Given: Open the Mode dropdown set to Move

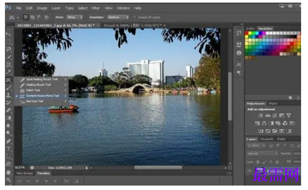Looking at the screenshot, I should click(x=75, y=17).
